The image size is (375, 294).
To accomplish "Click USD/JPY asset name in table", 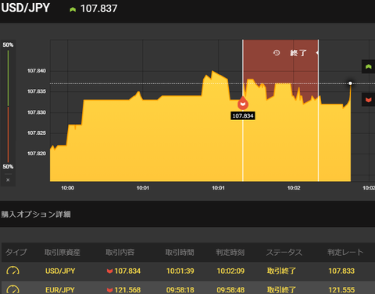I will tap(60, 271).
